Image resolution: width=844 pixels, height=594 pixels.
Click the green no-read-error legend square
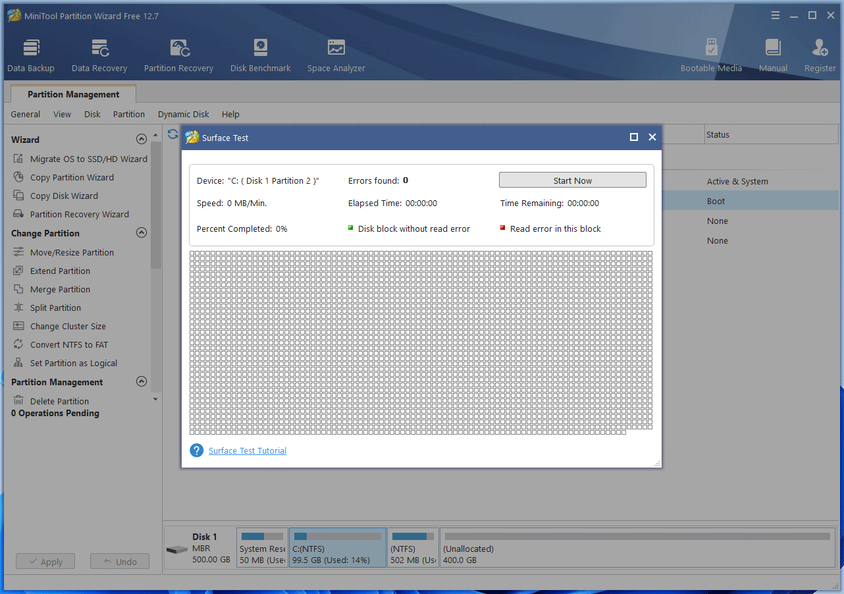(351, 228)
